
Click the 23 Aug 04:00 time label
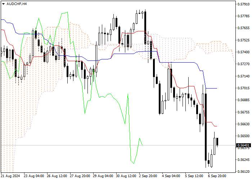point(34,176)
